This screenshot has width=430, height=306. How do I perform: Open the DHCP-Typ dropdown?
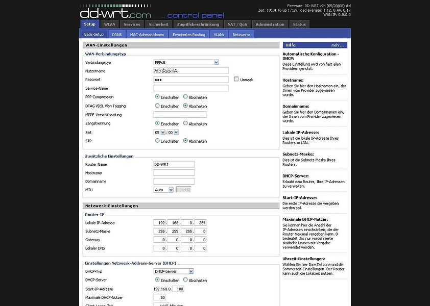173,271
